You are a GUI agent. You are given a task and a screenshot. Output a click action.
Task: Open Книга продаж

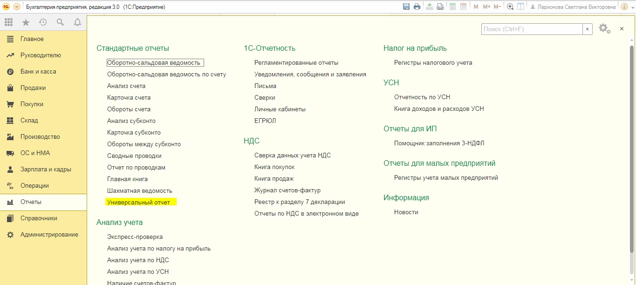pos(274,178)
